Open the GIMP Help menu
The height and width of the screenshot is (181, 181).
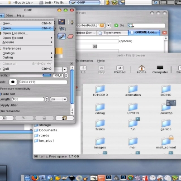point(20,15)
